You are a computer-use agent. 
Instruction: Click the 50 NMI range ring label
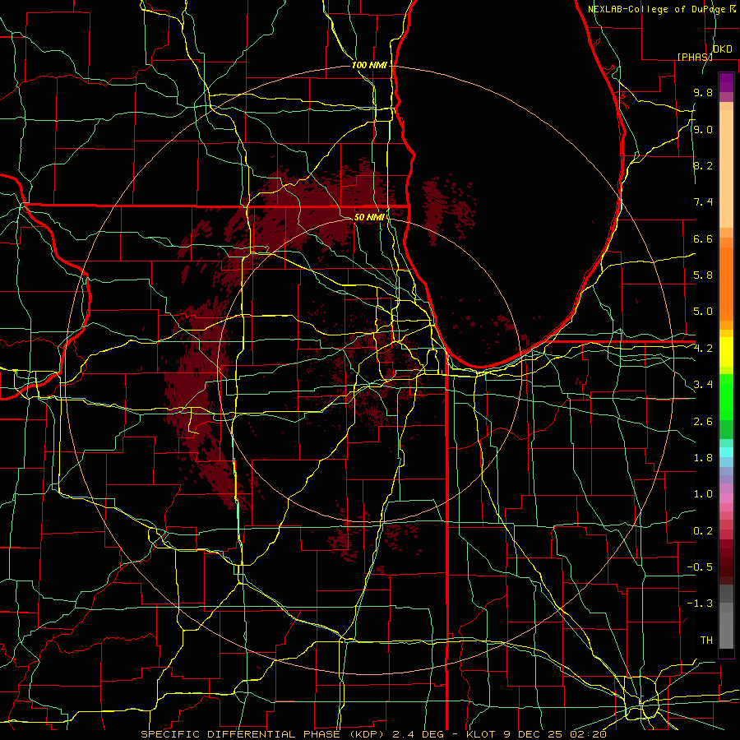(x=369, y=217)
